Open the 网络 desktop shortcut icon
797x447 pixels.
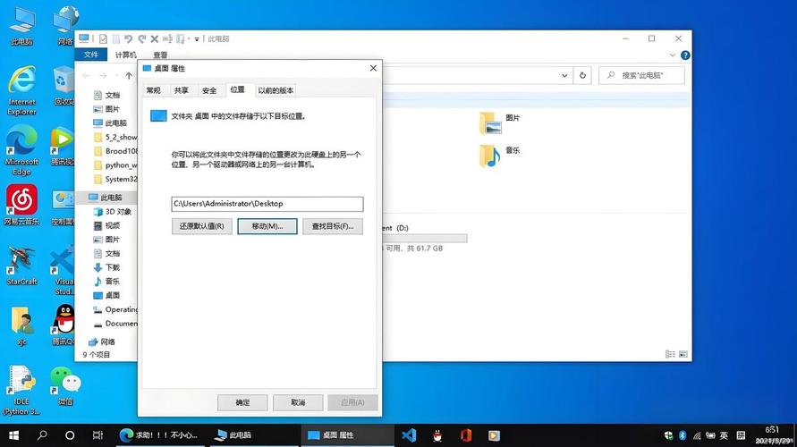click(65, 25)
